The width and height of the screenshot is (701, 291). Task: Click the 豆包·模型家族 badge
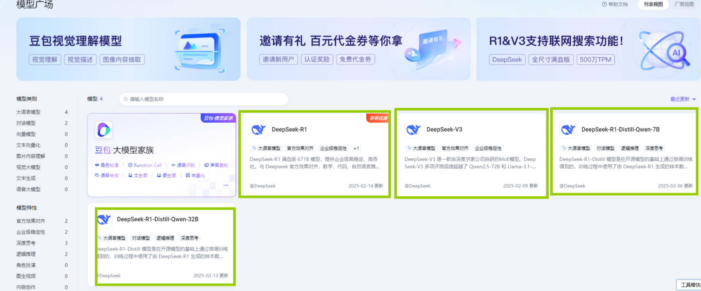(x=218, y=118)
